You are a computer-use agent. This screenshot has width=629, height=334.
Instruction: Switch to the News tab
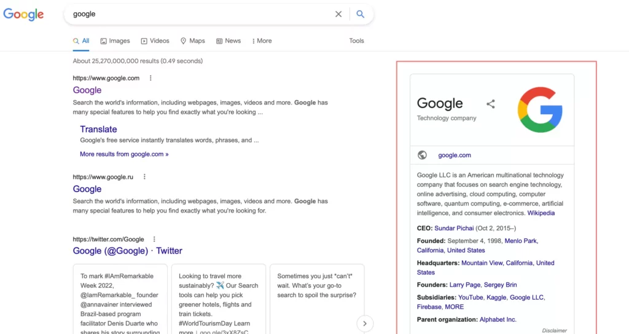click(x=229, y=41)
